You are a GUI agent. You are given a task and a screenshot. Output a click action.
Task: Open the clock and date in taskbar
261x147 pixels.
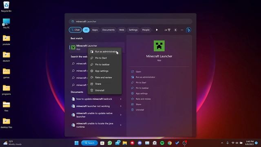pyautogui.click(x=249, y=143)
